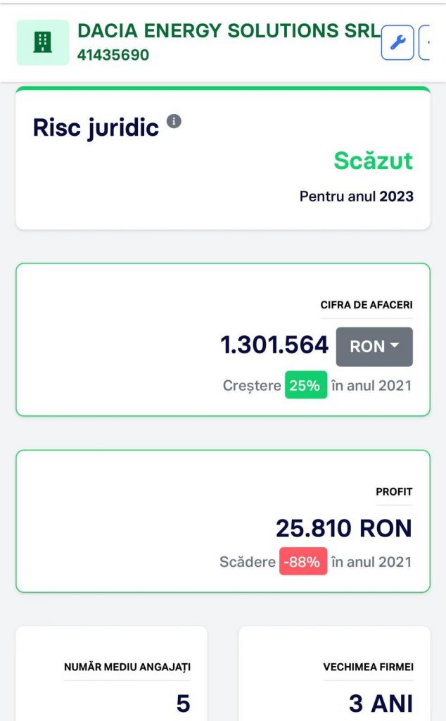The image size is (446, 721).
Task: Click the red -88% decrease badge
Action: (x=303, y=561)
